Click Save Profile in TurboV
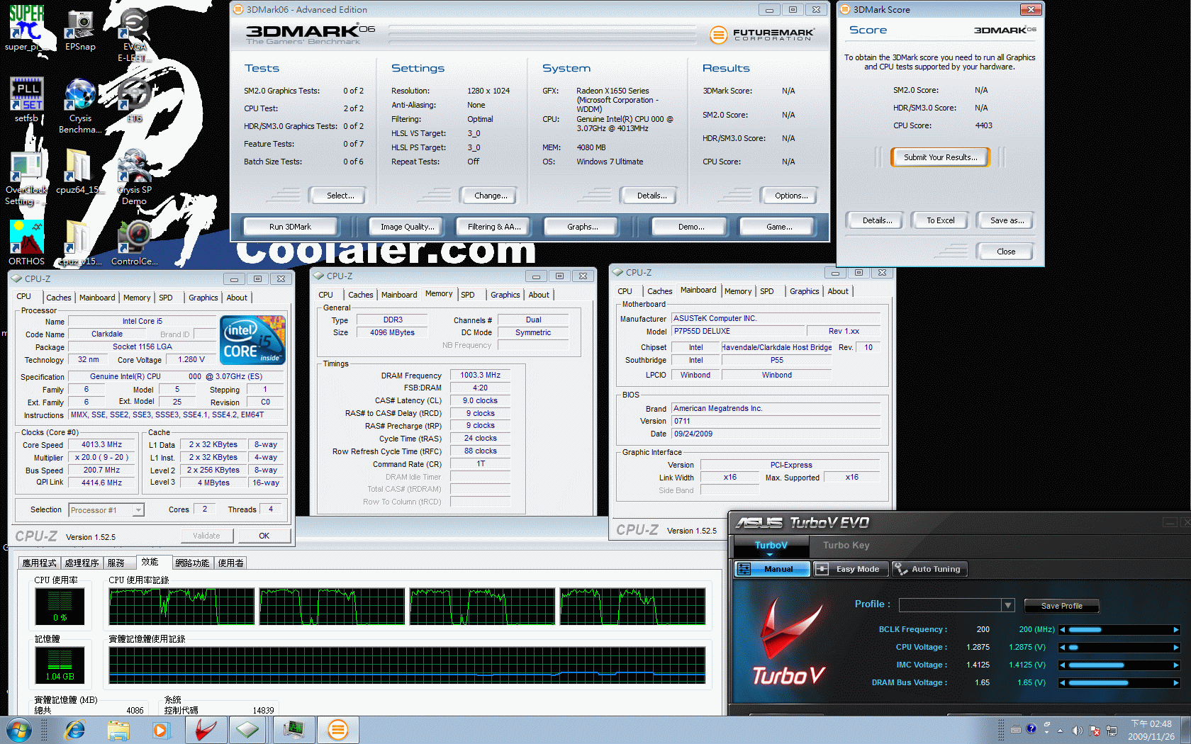Image resolution: width=1191 pixels, height=744 pixels. [x=1061, y=606]
